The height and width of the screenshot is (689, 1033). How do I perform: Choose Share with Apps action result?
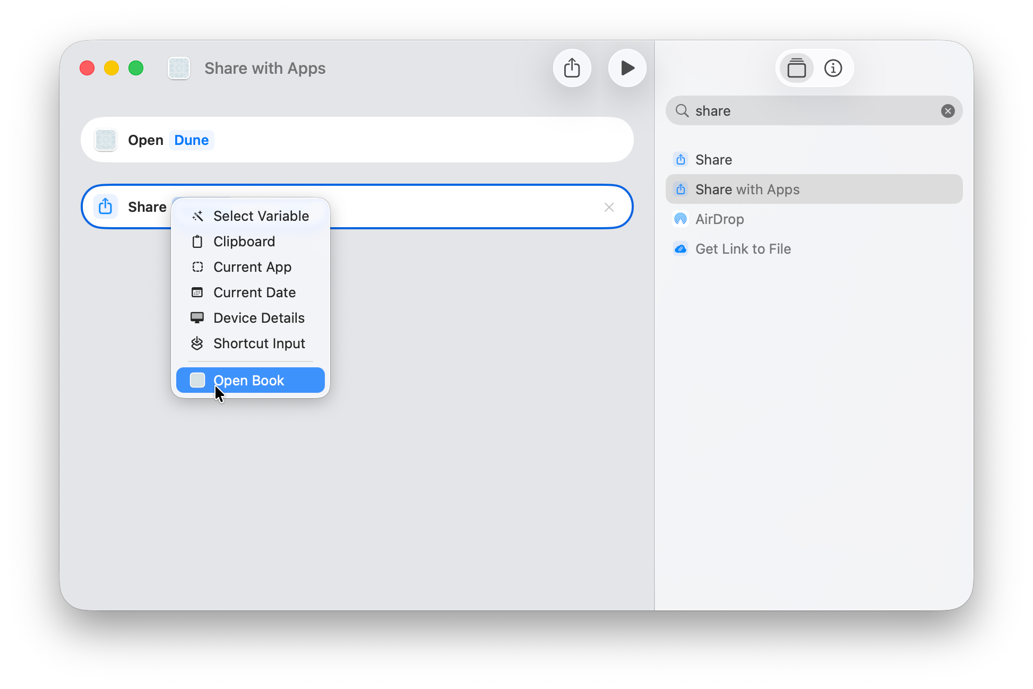(x=747, y=190)
